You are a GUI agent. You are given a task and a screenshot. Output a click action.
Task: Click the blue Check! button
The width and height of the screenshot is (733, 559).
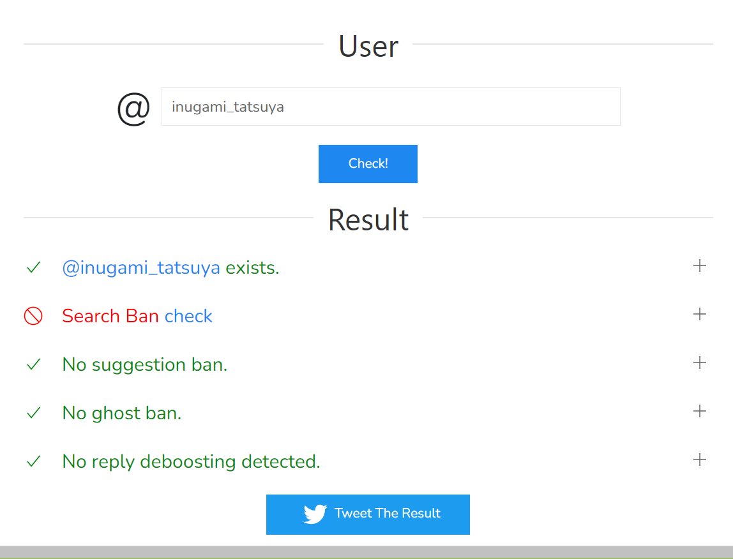click(368, 163)
